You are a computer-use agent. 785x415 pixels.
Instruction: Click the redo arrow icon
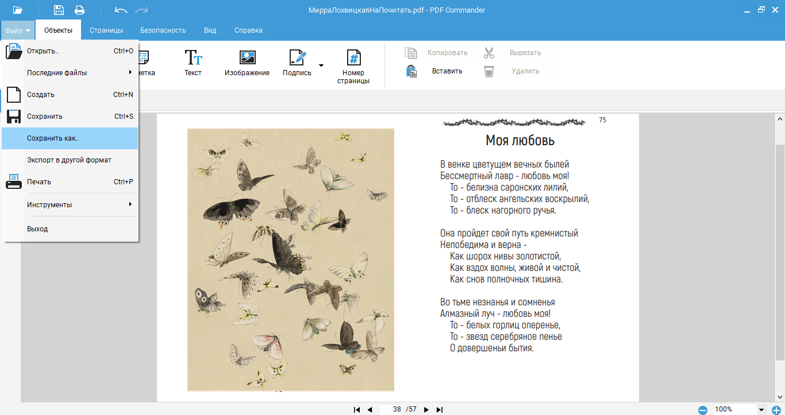(x=141, y=10)
